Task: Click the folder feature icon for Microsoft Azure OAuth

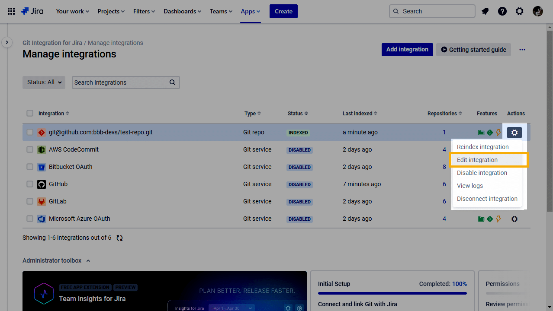Action: (481, 219)
